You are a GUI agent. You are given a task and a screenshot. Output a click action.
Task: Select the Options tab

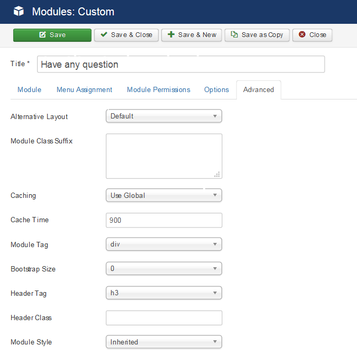click(x=216, y=90)
